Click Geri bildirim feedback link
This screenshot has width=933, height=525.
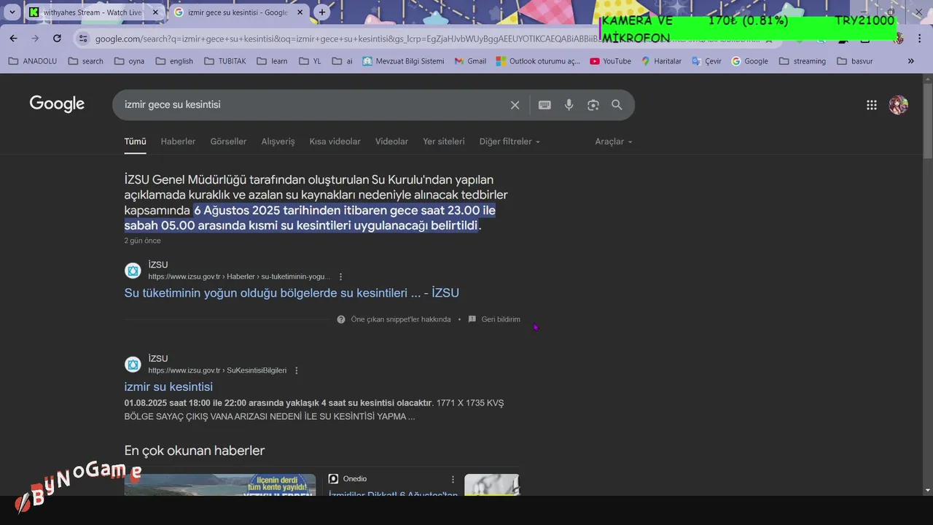point(501,319)
